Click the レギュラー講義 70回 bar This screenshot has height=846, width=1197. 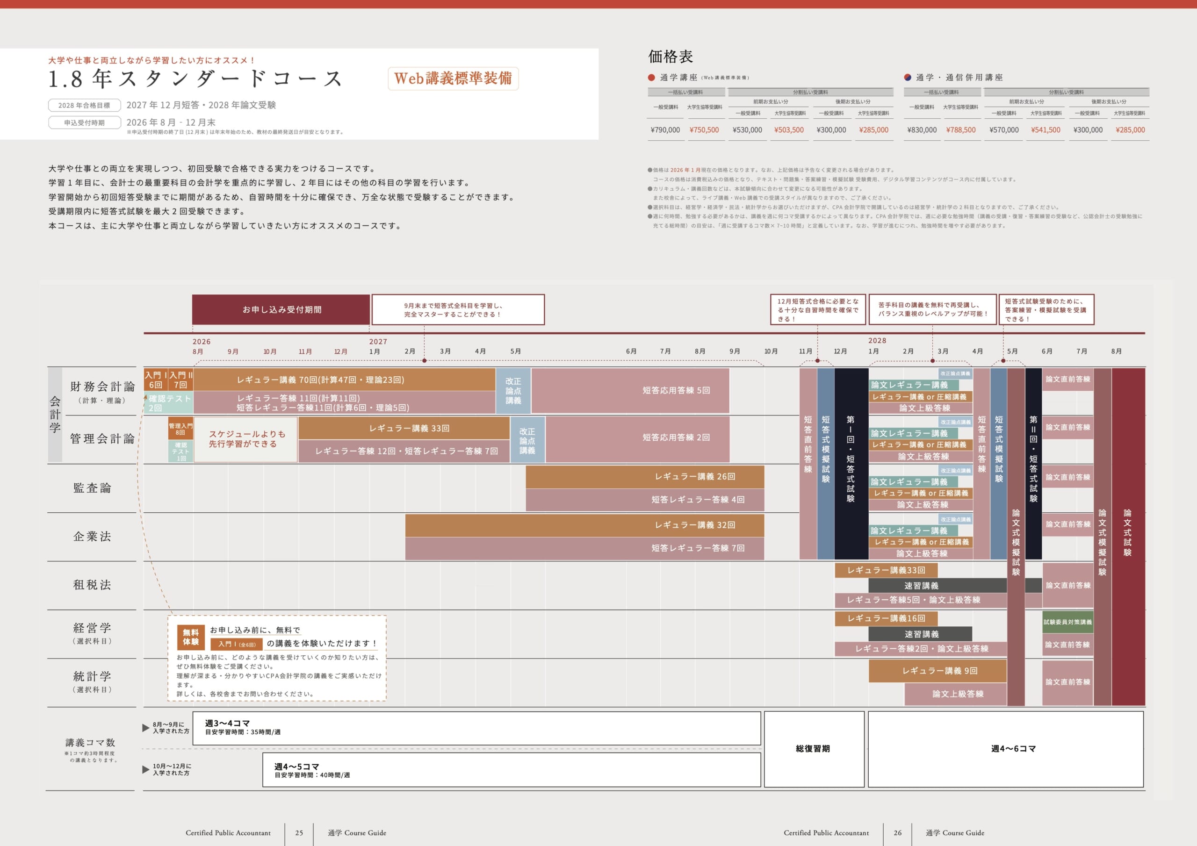[x=345, y=380]
